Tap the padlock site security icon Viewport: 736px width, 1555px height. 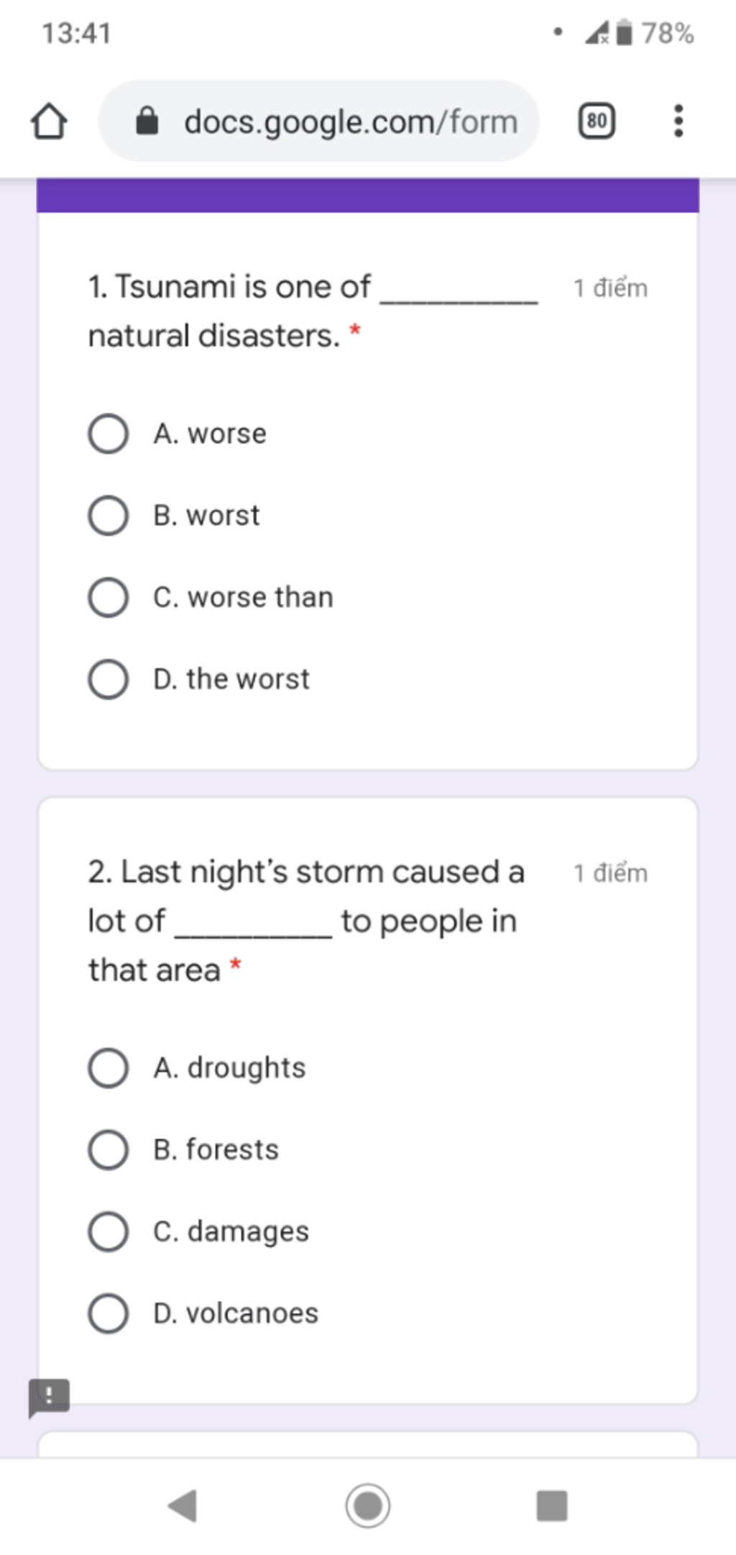point(147,121)
